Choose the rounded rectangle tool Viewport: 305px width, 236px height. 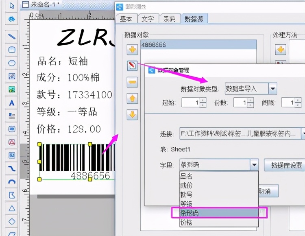click(x=12, y=50)
